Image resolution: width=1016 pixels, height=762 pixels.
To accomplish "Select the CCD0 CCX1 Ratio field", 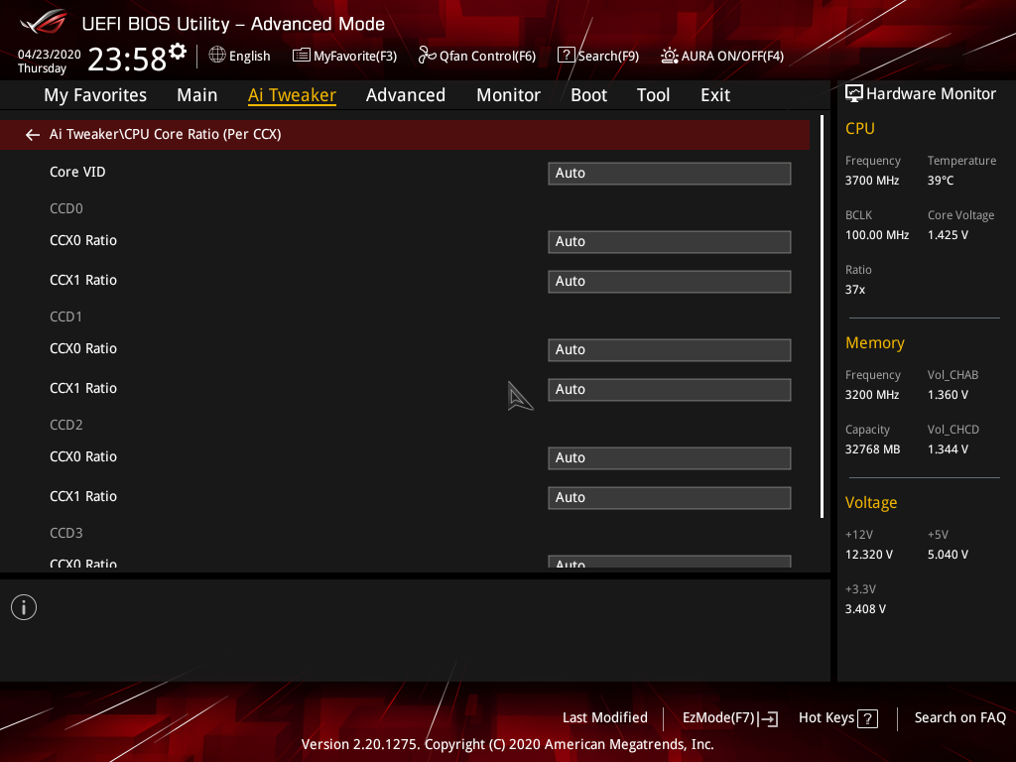I will (x=670, y=281).
